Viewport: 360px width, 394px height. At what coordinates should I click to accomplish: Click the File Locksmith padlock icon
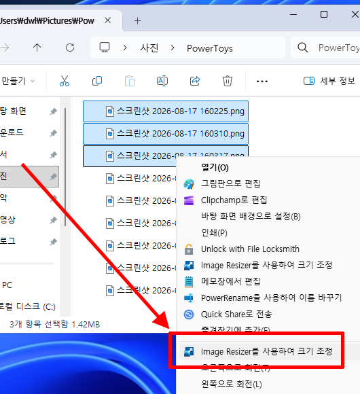click(x=189, y=249)
